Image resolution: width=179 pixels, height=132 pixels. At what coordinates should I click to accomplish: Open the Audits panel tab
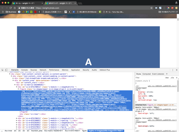coord(94,70)
